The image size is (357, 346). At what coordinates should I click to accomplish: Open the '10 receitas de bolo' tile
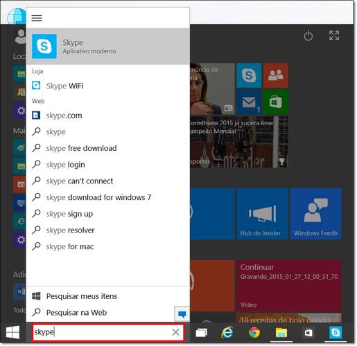point(289,318)
